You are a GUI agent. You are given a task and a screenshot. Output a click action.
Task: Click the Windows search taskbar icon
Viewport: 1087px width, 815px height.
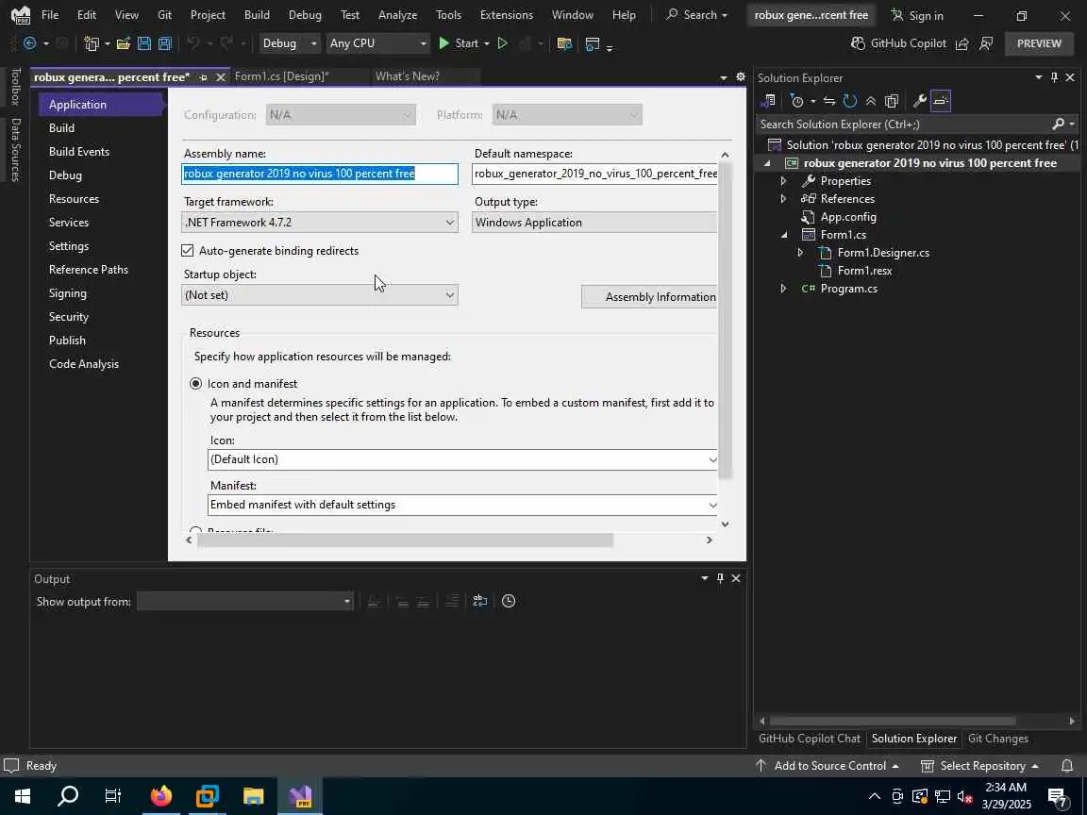[x=68, y=795]
